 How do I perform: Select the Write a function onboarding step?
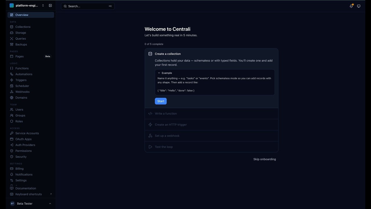[x=212, y=113]
